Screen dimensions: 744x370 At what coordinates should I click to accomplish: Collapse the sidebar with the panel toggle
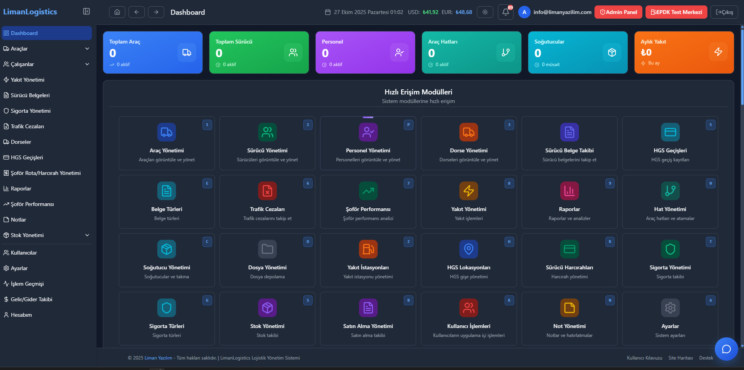point(86,12)
